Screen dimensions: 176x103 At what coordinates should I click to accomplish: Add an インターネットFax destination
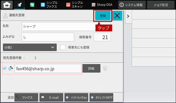point(76,97)
